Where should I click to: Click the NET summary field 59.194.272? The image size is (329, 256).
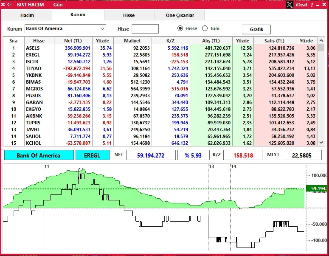pos(151,155)
